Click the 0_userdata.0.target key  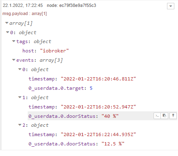(x=56, y=88)
